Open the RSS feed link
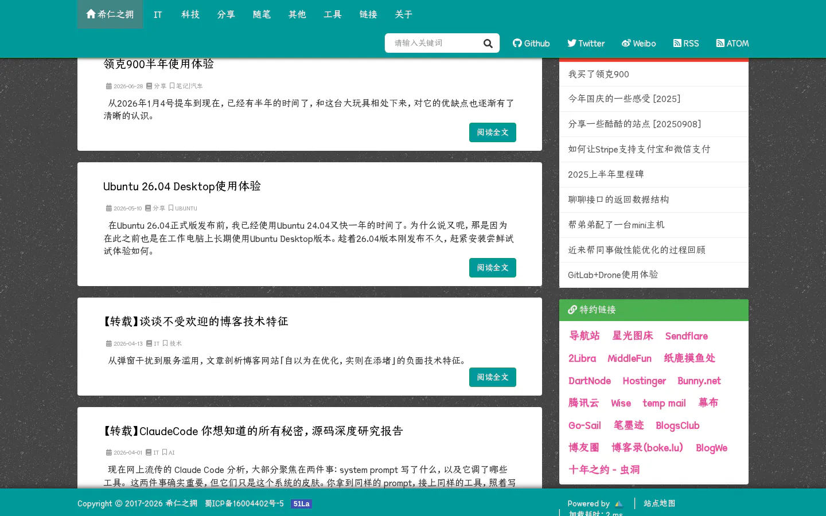The height and width of the screenshot is (516, 826). 686,44
